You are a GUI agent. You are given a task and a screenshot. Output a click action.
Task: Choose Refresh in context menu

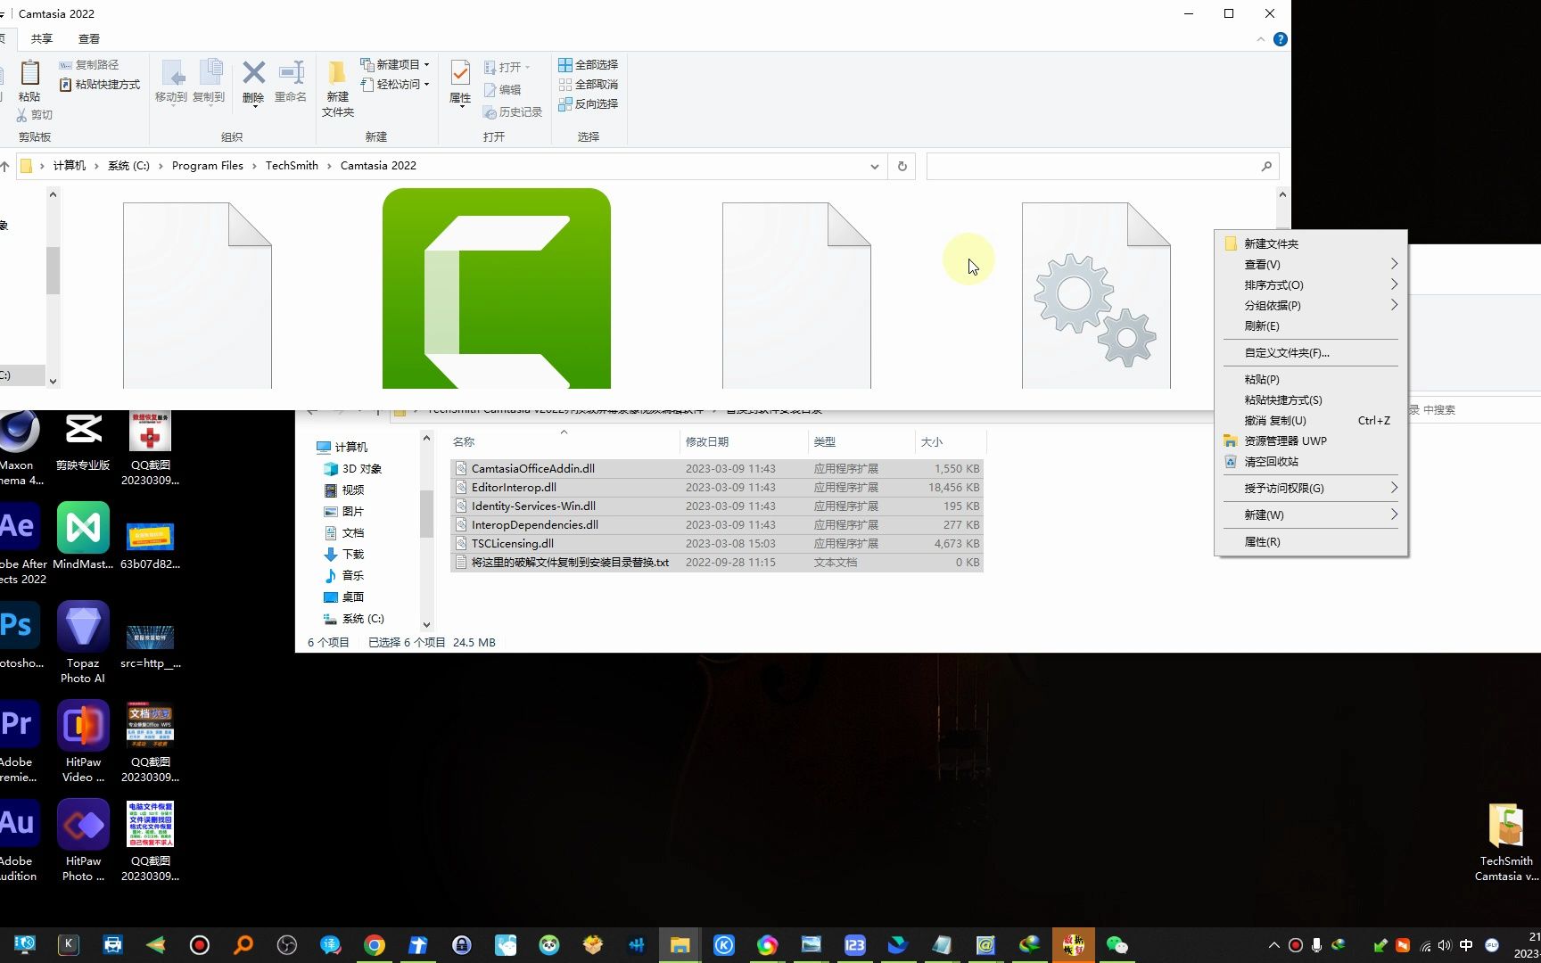[1310, 326]
